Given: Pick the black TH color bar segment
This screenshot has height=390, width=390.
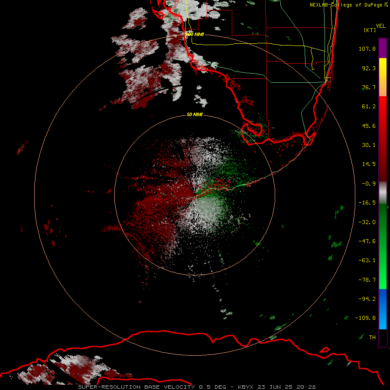Looking at the screenshot, I should pyautogui.click(x=383, y=338).
